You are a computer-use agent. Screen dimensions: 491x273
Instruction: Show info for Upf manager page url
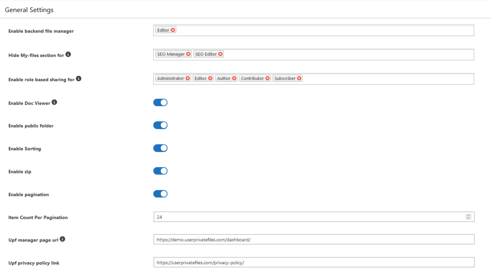click(63, 239)
